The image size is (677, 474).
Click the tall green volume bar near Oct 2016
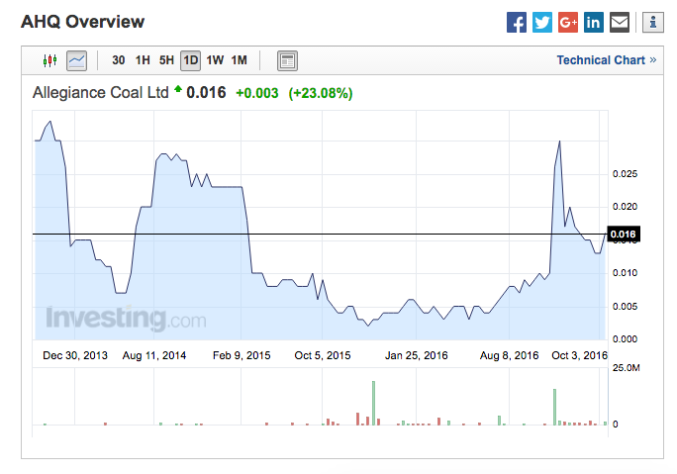tap(554, 407)
